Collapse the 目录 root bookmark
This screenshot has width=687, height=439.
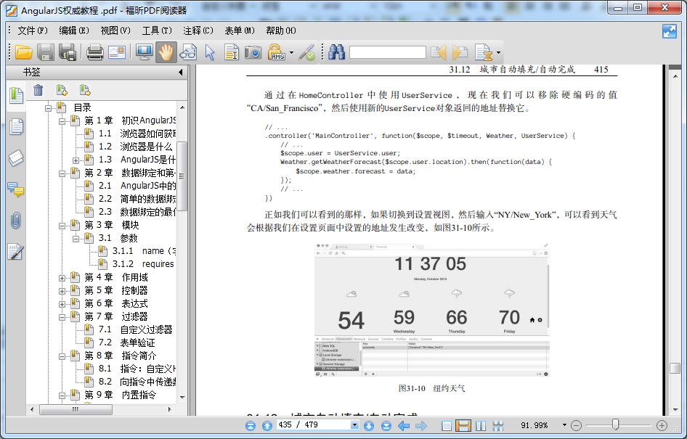coord(49,107)
